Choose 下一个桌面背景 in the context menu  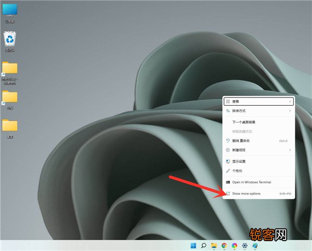[x=258, y=122]
